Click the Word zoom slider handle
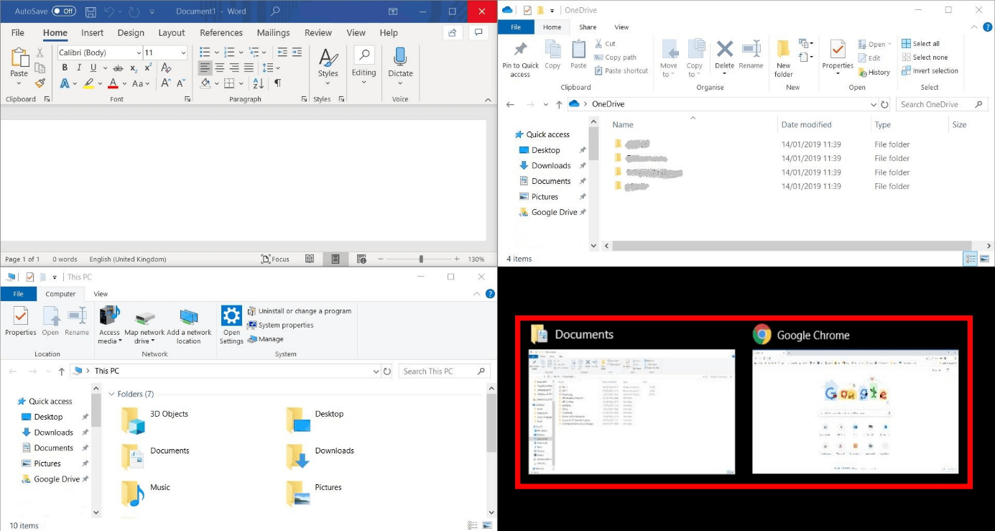Viewport: 995px width, 531px height. tap(421, 259)
